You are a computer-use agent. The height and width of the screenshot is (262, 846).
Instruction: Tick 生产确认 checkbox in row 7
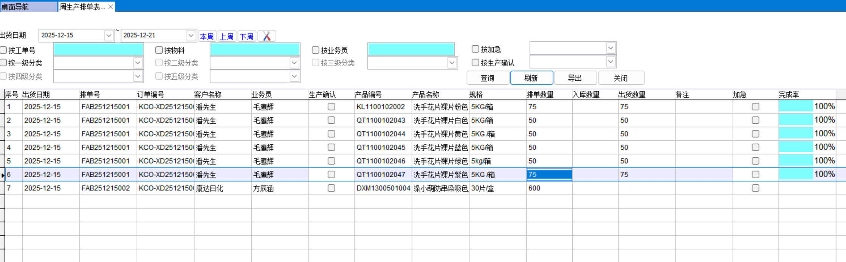click(331, 188)
